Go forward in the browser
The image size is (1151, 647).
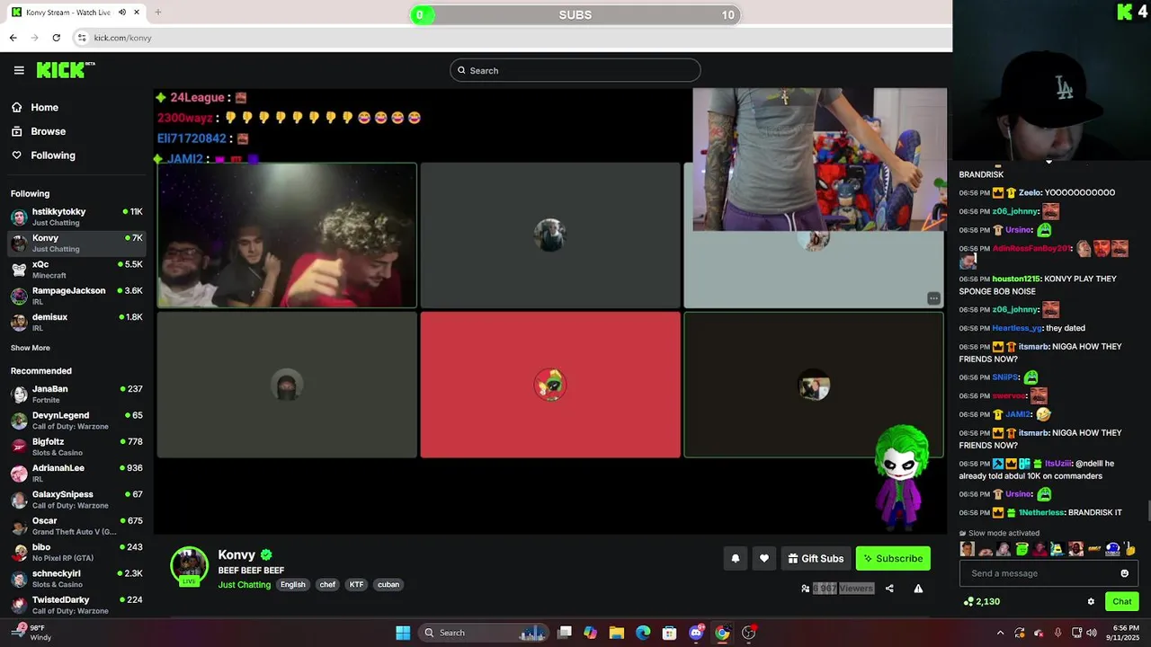(34, 38)
